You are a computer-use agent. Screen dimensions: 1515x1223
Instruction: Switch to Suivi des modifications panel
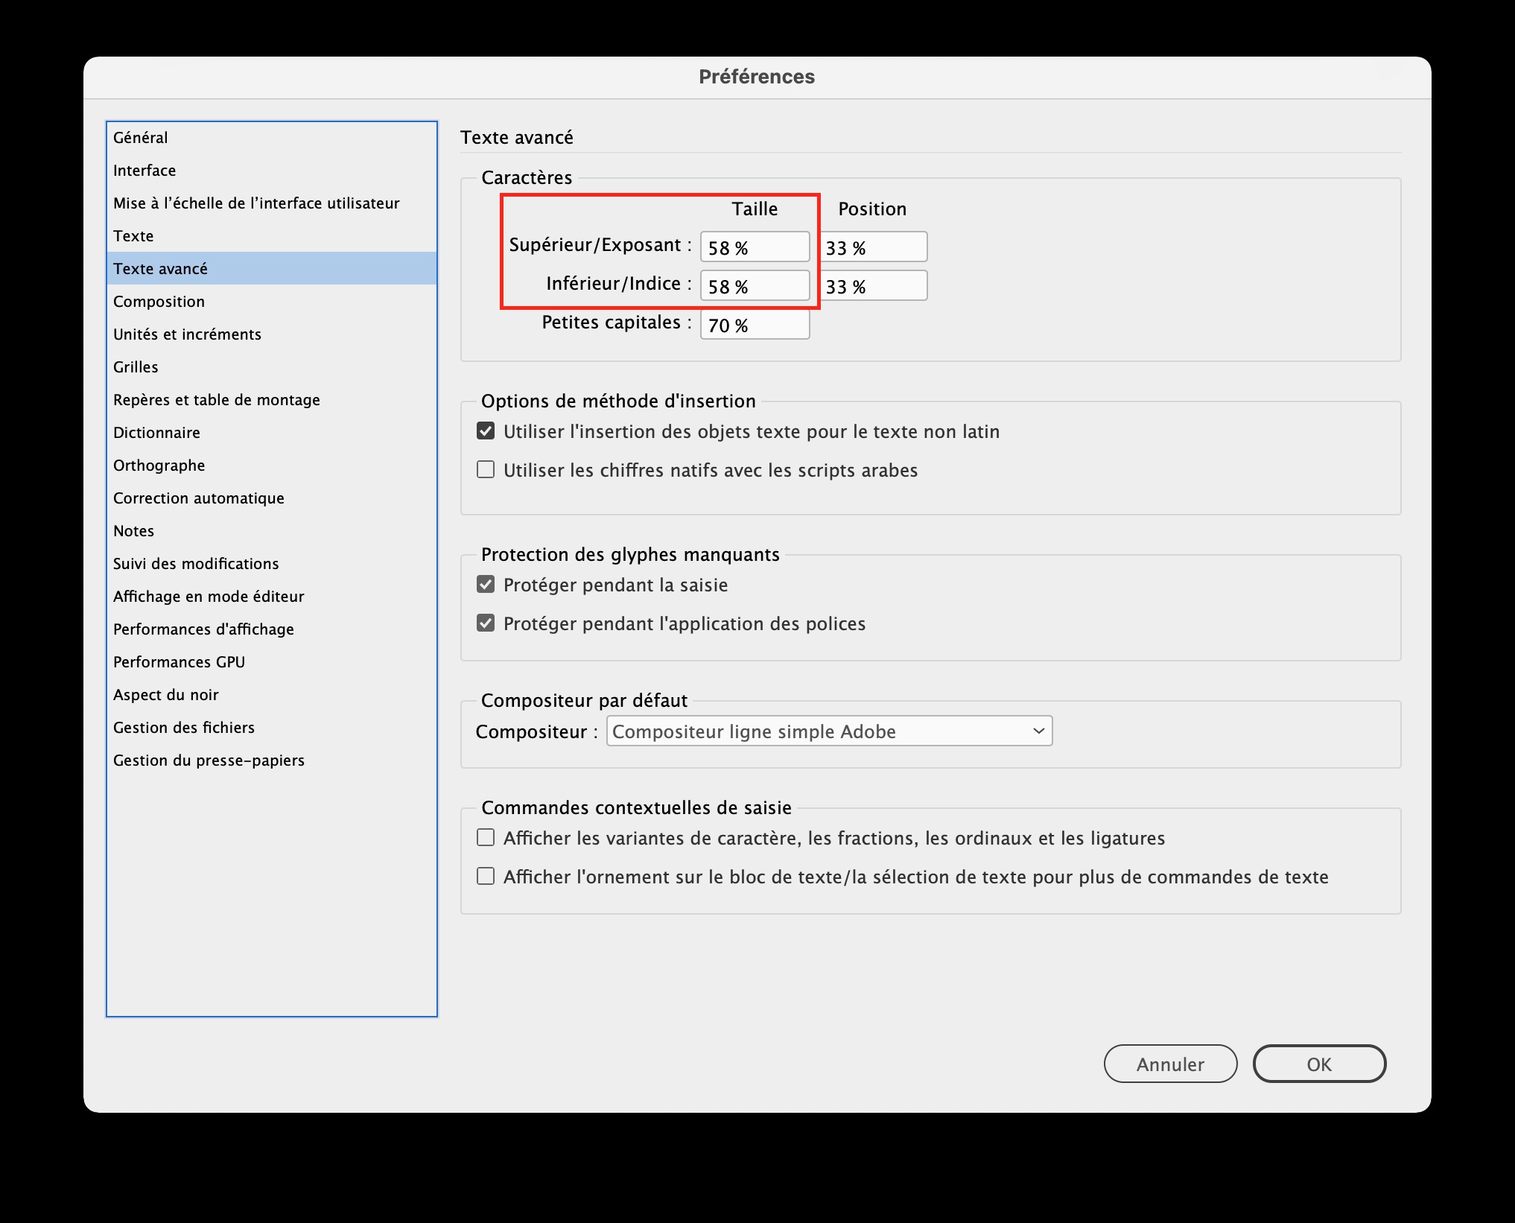click(196, 563)
